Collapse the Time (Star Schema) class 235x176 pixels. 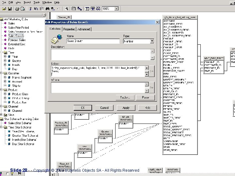click(1, 127)
